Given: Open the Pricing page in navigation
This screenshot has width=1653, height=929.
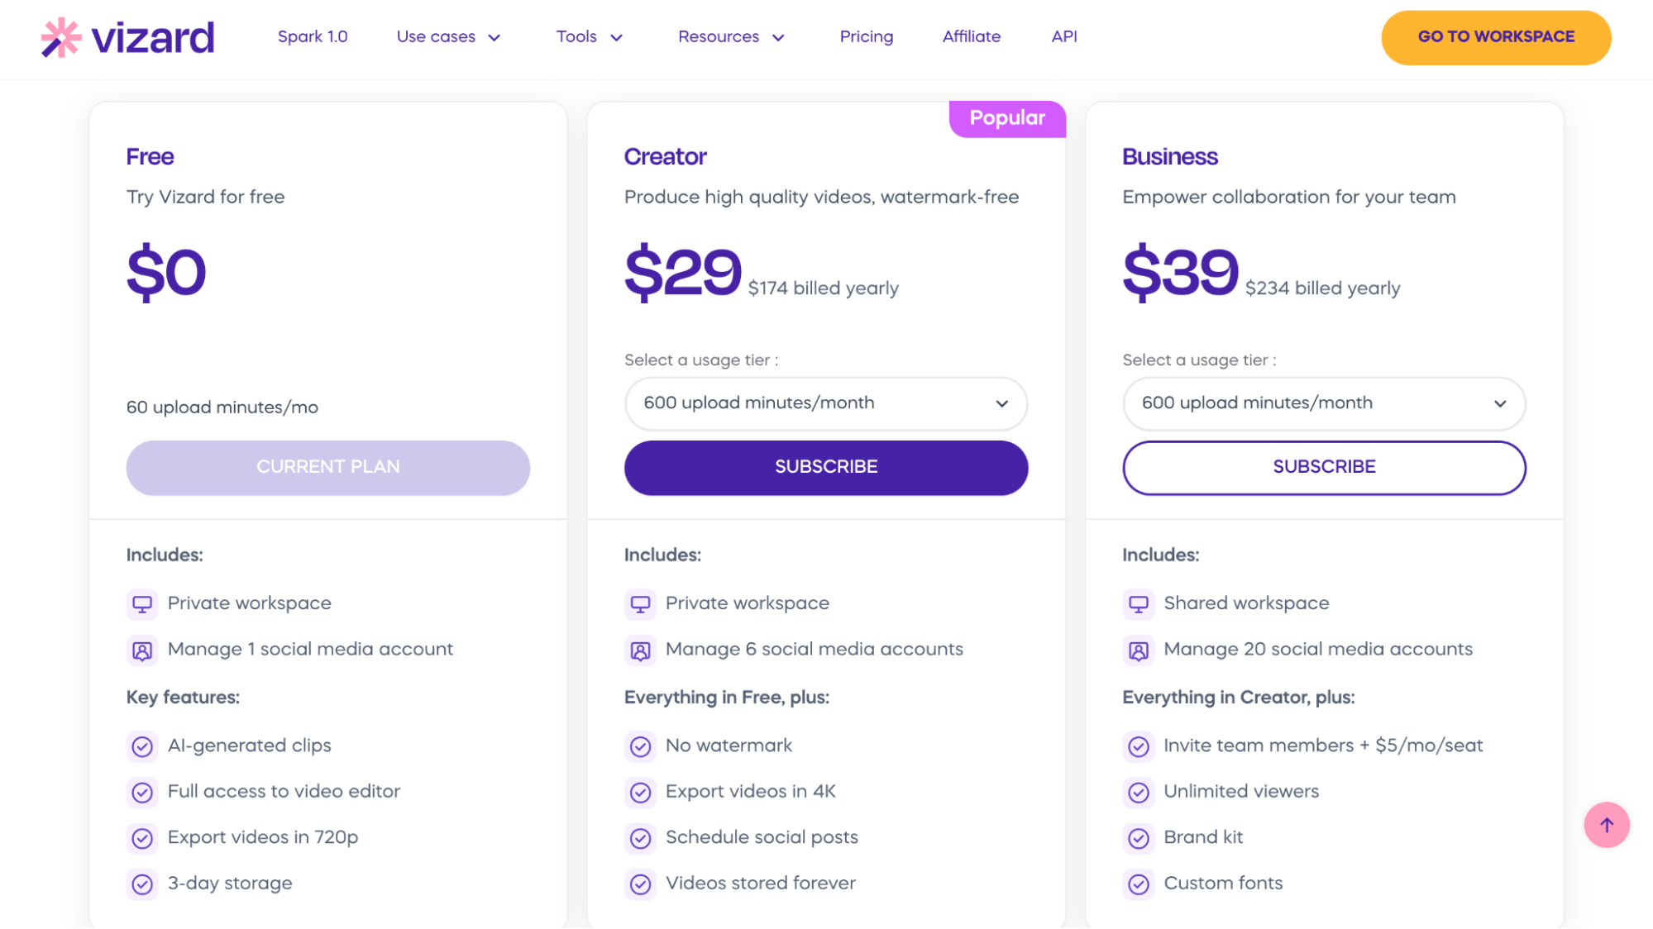Looking at the screenshot, I should tap(866, 37).
